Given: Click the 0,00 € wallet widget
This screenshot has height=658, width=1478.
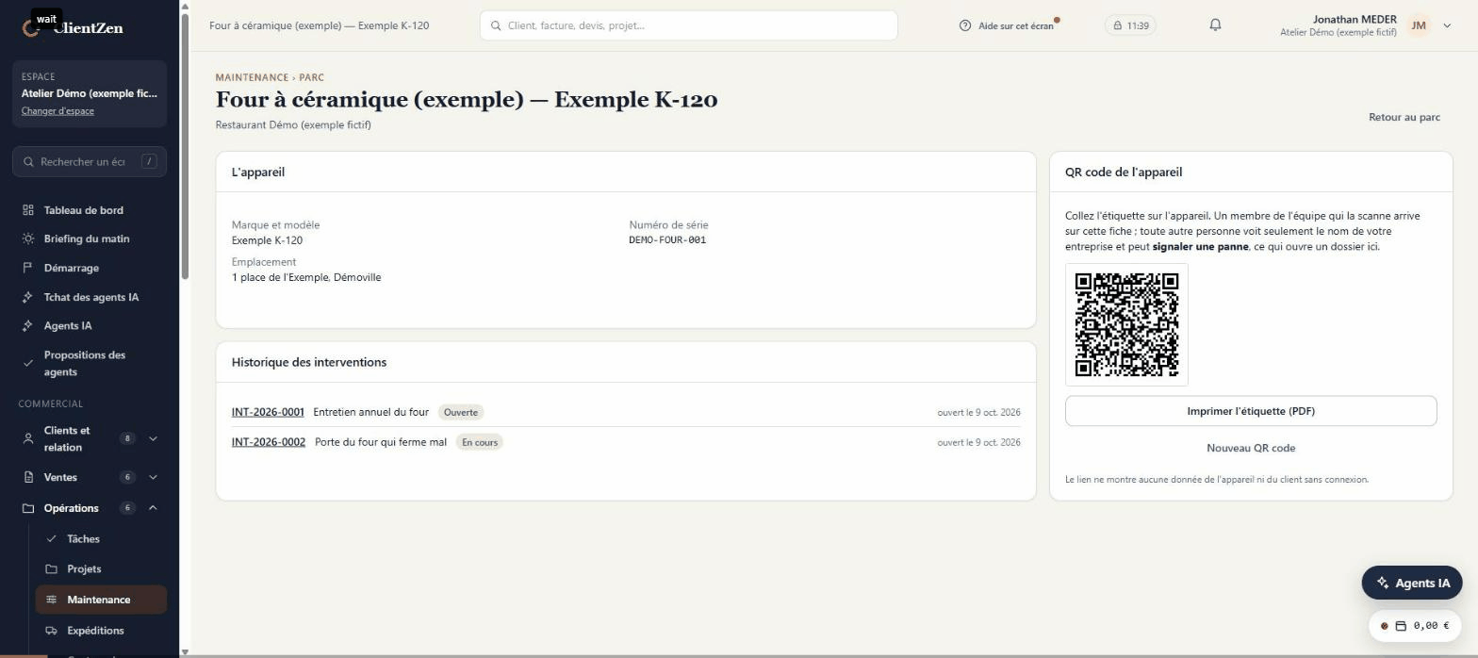Looking at the screenshot, I should [x=1414, y=626].
